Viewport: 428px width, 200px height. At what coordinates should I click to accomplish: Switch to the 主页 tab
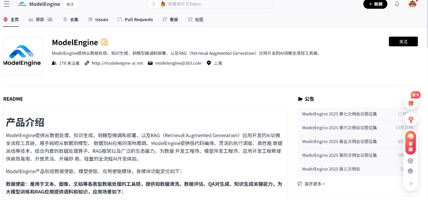(x=11, y=20)
